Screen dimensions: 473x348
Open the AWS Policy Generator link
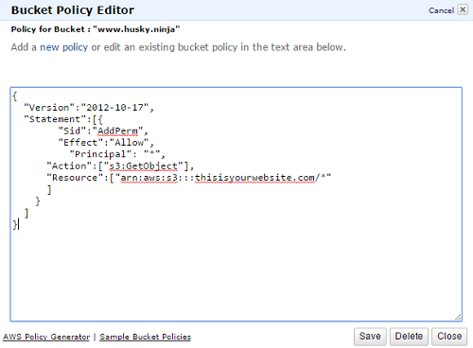46,337
